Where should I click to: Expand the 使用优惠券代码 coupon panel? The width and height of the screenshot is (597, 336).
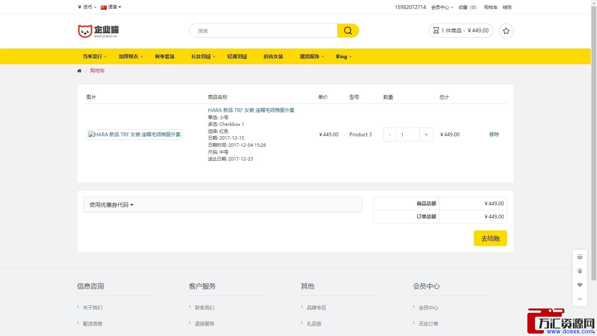pos(111,205)
